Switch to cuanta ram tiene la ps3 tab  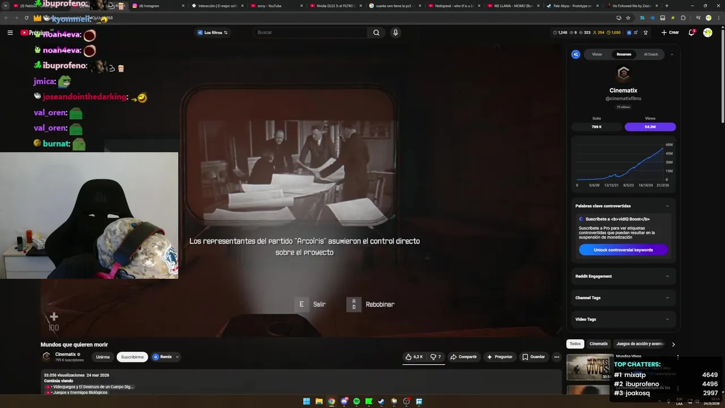[x=394, y=6]
